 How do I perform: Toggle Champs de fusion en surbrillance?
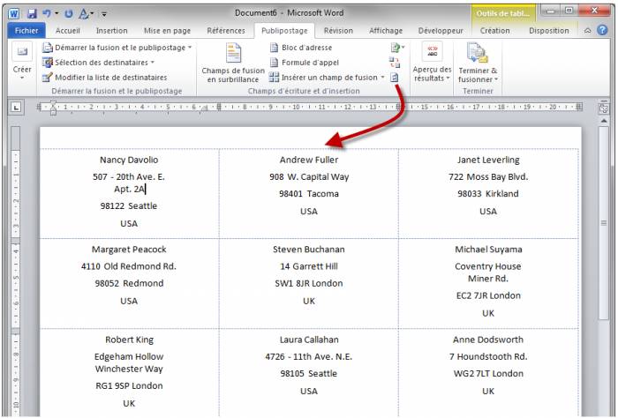pyautogui.click(x=233, y=63)
